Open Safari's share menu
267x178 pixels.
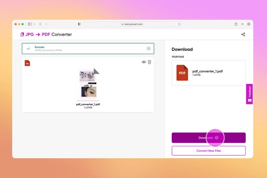tap(236, 24)
